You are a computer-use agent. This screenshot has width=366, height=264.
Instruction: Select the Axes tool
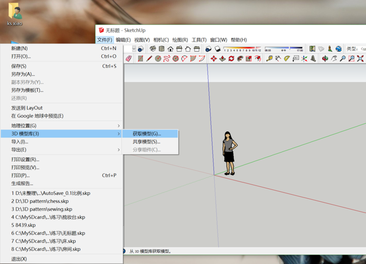pos(305,58)
